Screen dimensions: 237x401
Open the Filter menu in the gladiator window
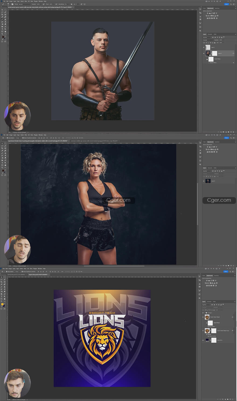click(26, 1)
